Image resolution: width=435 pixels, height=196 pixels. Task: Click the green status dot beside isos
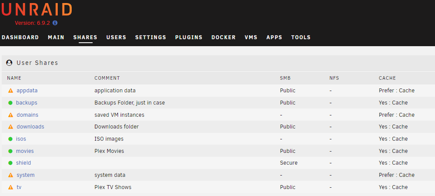click(x=10, y=139)
